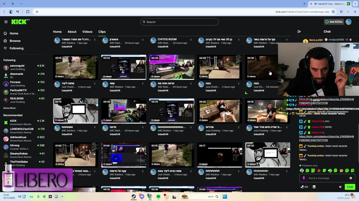Select the OdedSVR Clips browser tab
359x201 pixels.
coord(330,4)
